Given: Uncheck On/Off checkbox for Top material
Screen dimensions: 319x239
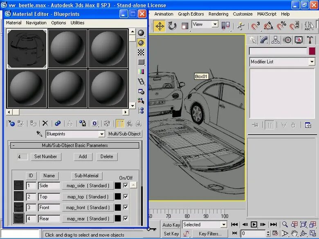Looking at the screenshot, I should coord(126,197).
